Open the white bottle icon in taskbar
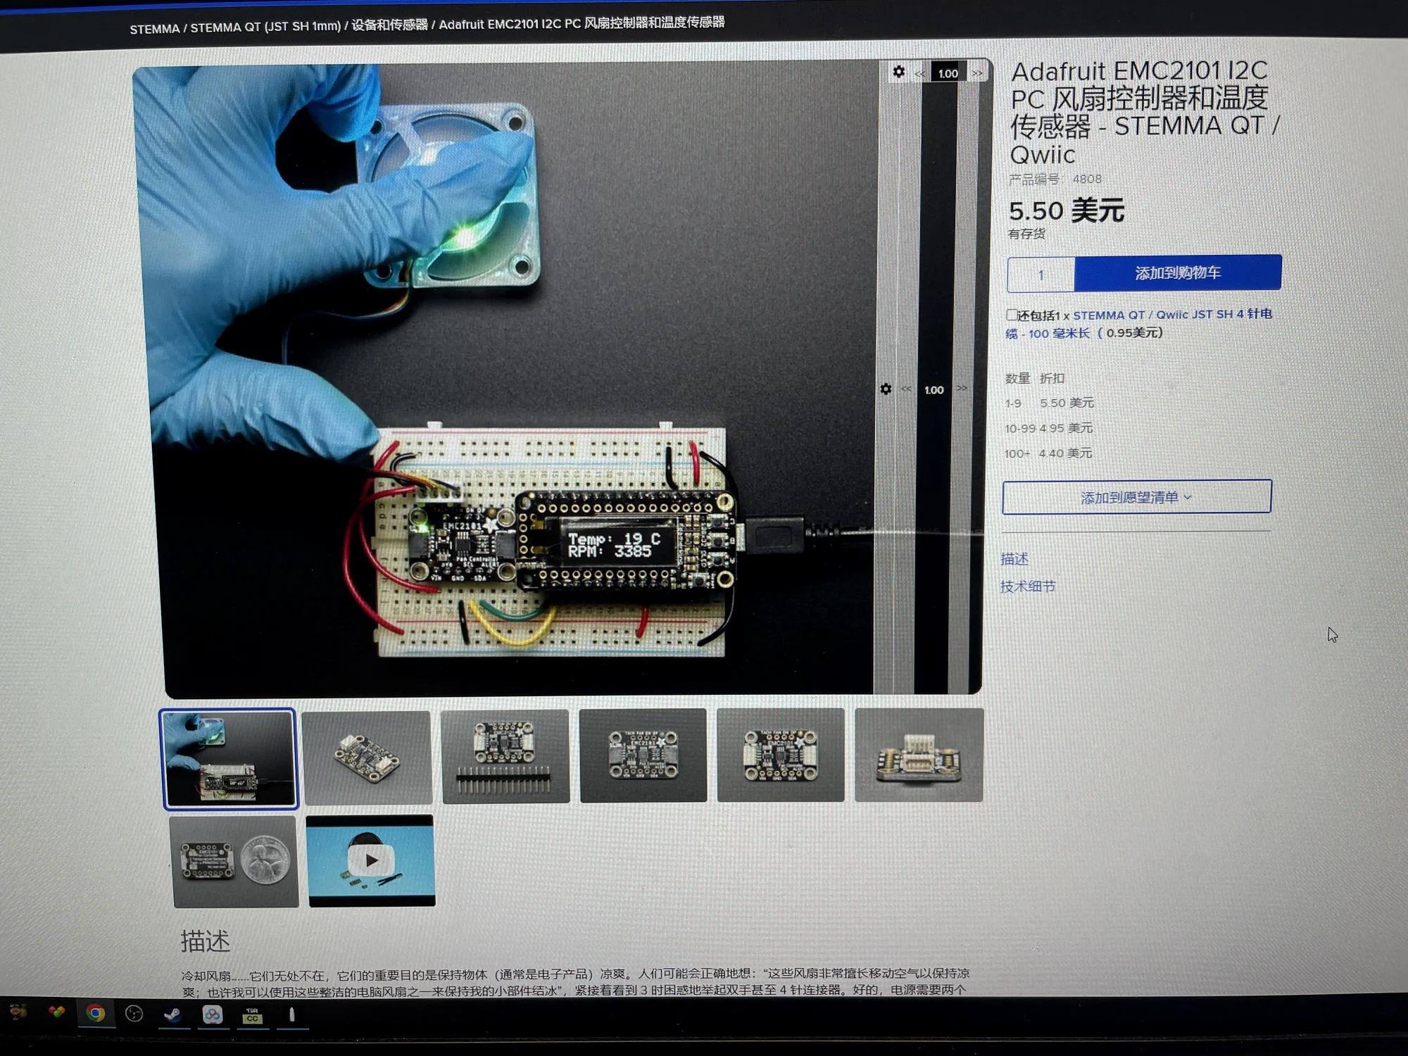This screenshot has width=1408, height=1056. click(292, 1015)
